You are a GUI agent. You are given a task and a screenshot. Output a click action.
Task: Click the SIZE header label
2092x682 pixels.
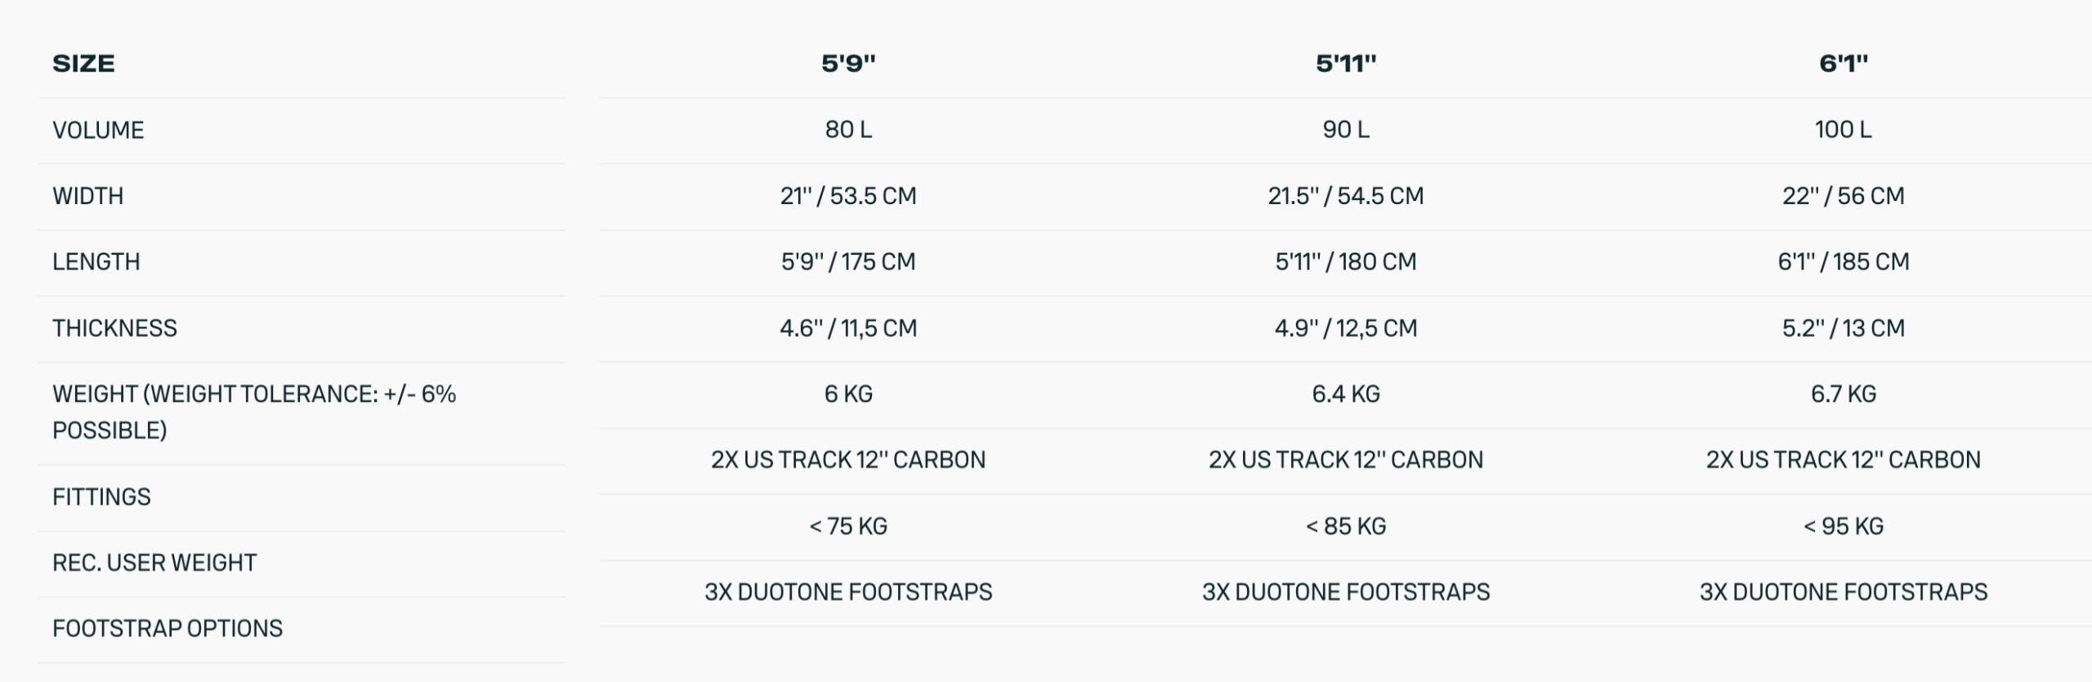[83, 64]
